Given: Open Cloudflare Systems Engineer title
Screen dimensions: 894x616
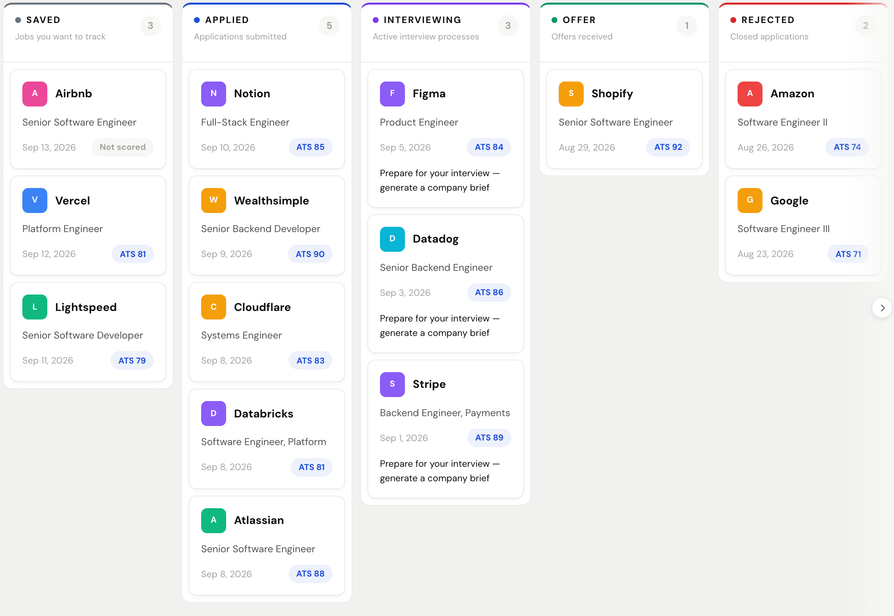Looking at the screenshot, I should click(x=241, y=335).
